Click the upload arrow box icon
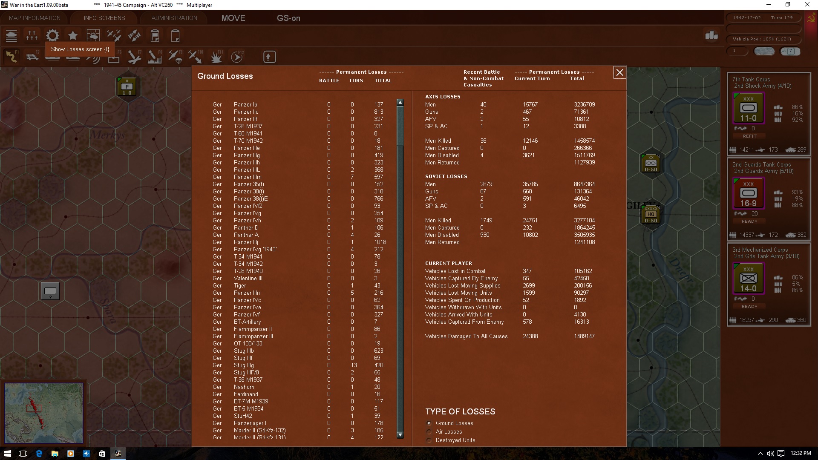 (x=269, y=57)
